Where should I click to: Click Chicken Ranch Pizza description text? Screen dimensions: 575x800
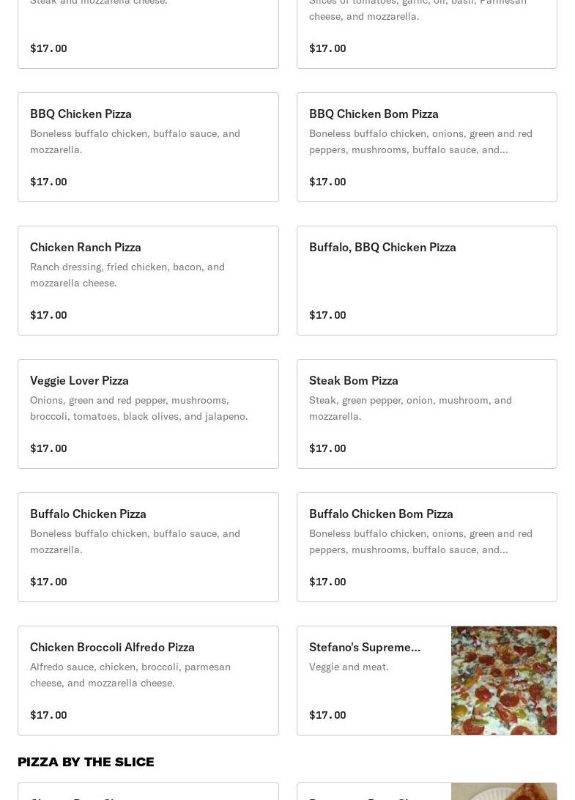pos(127,275)
